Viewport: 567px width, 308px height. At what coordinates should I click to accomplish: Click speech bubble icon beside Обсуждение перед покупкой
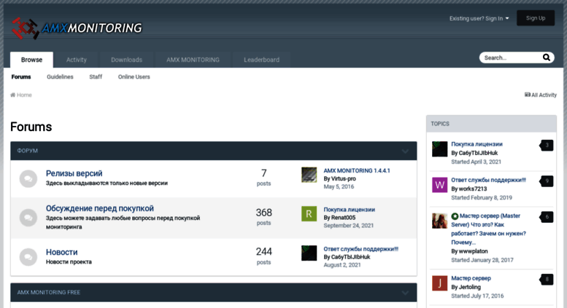[x=28, y=218]
